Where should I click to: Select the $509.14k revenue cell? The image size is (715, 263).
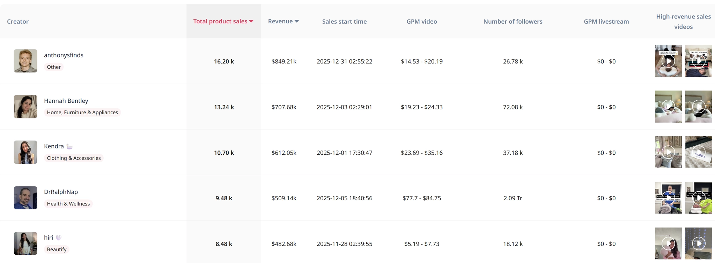(x=284, y=198)
